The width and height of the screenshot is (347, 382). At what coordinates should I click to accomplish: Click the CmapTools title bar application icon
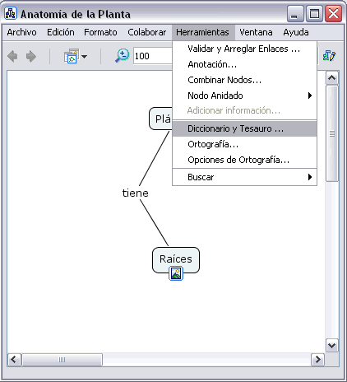click(11, 13)
